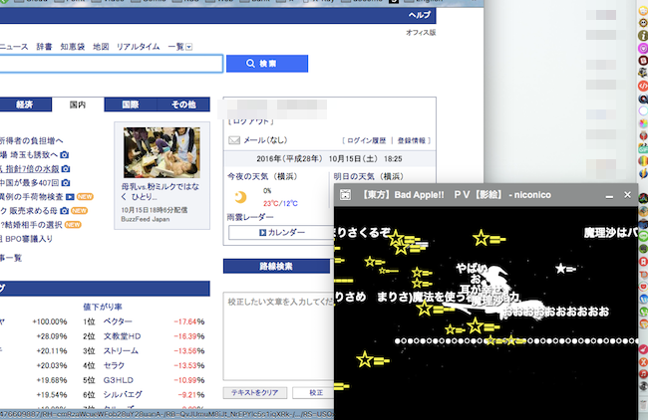Open the 文教堂HD stock link
This screenshot has height=420, width=648.
[122, 336]
